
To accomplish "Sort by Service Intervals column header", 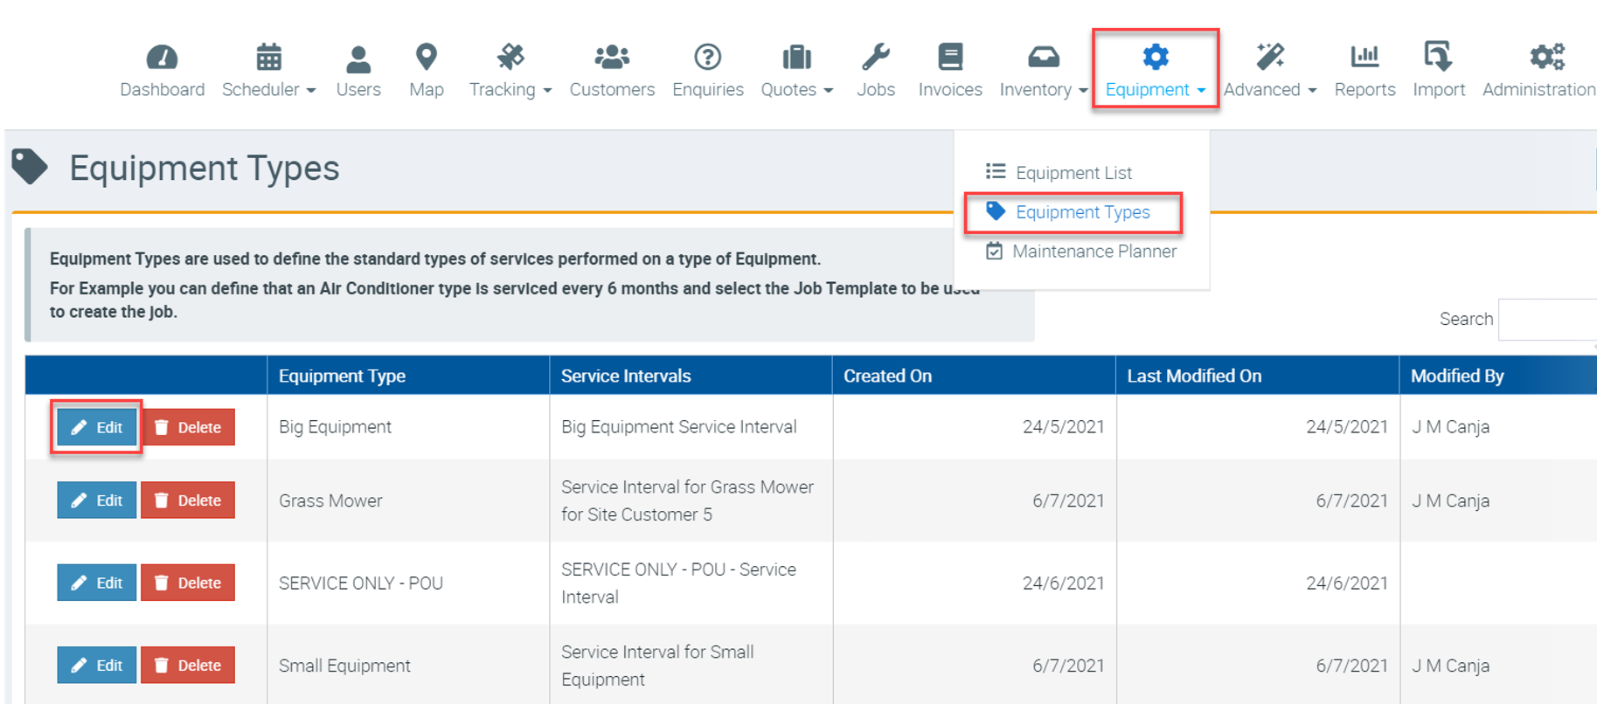I will click(x=626, y=376).
